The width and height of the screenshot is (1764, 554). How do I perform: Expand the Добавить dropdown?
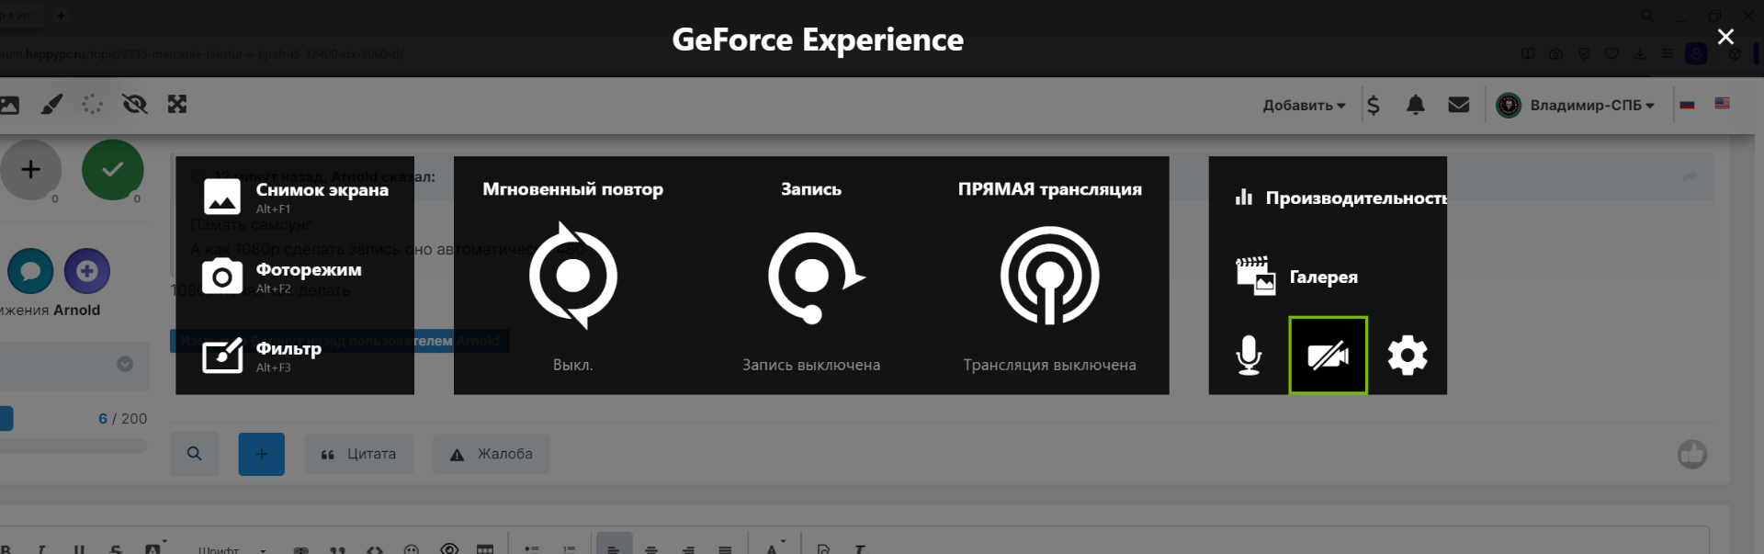pos(1304,106)
